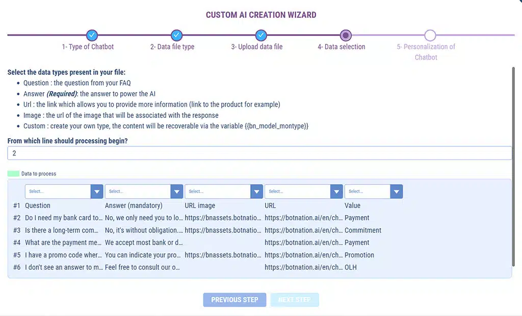Jump to the Upload data file step
The width and height of the screenshot is (522, 316).
257,47
